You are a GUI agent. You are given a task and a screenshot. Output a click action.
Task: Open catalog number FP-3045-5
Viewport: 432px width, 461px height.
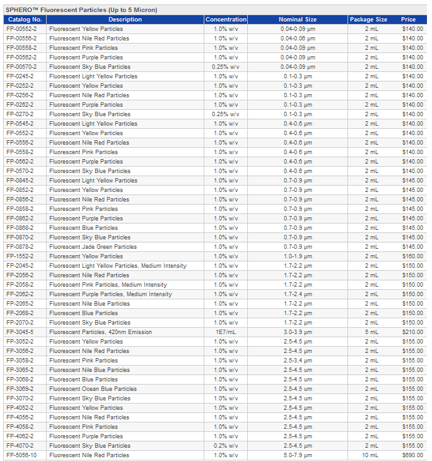[x=20, y=332]
